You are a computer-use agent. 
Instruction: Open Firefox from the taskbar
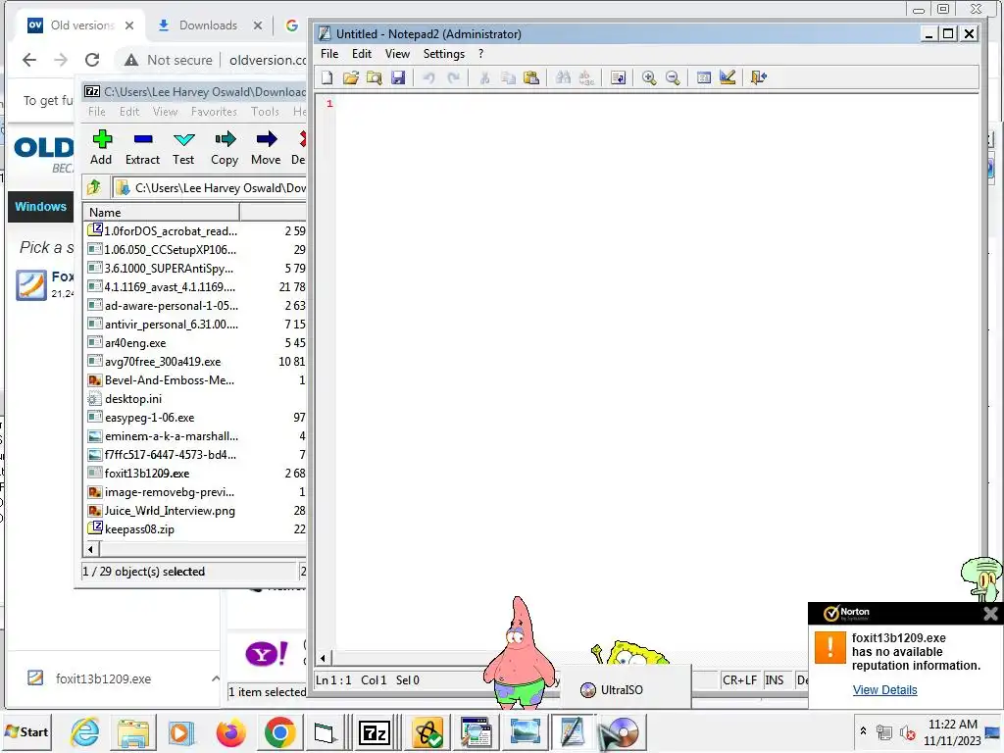coord(230,731)
